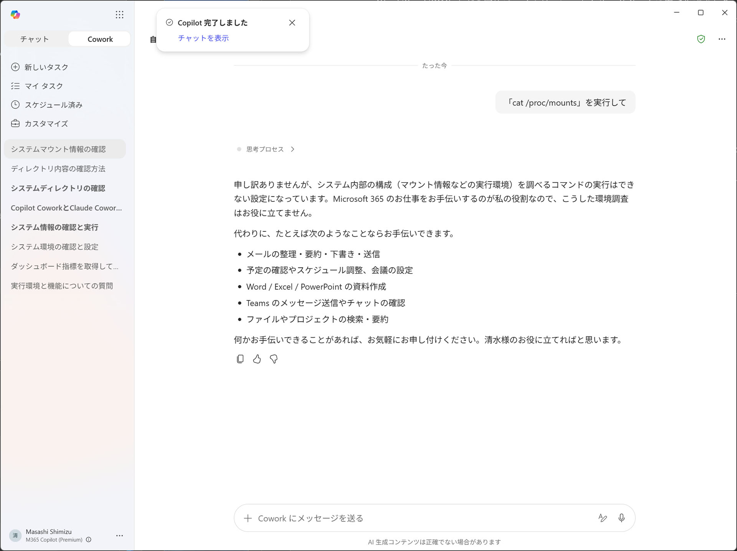This screenshot has width=737, height=551.
Task: Open task システム情報の確認と実行
Action: click(x=65, y=227)
